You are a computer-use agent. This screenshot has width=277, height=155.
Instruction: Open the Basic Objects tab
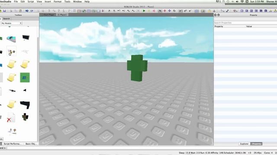tap(31, 144)
